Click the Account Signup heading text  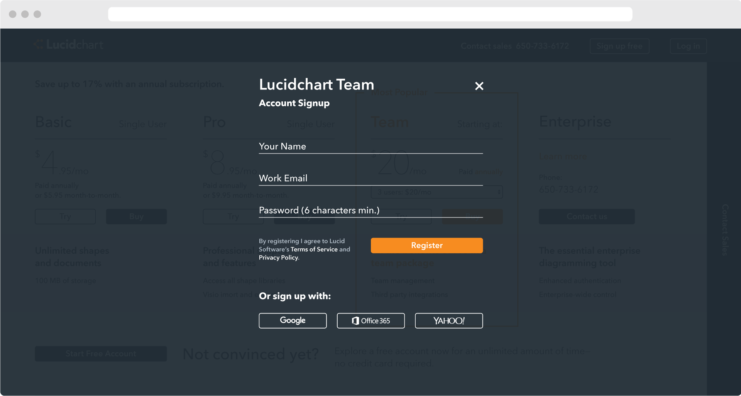click(294, 103)
